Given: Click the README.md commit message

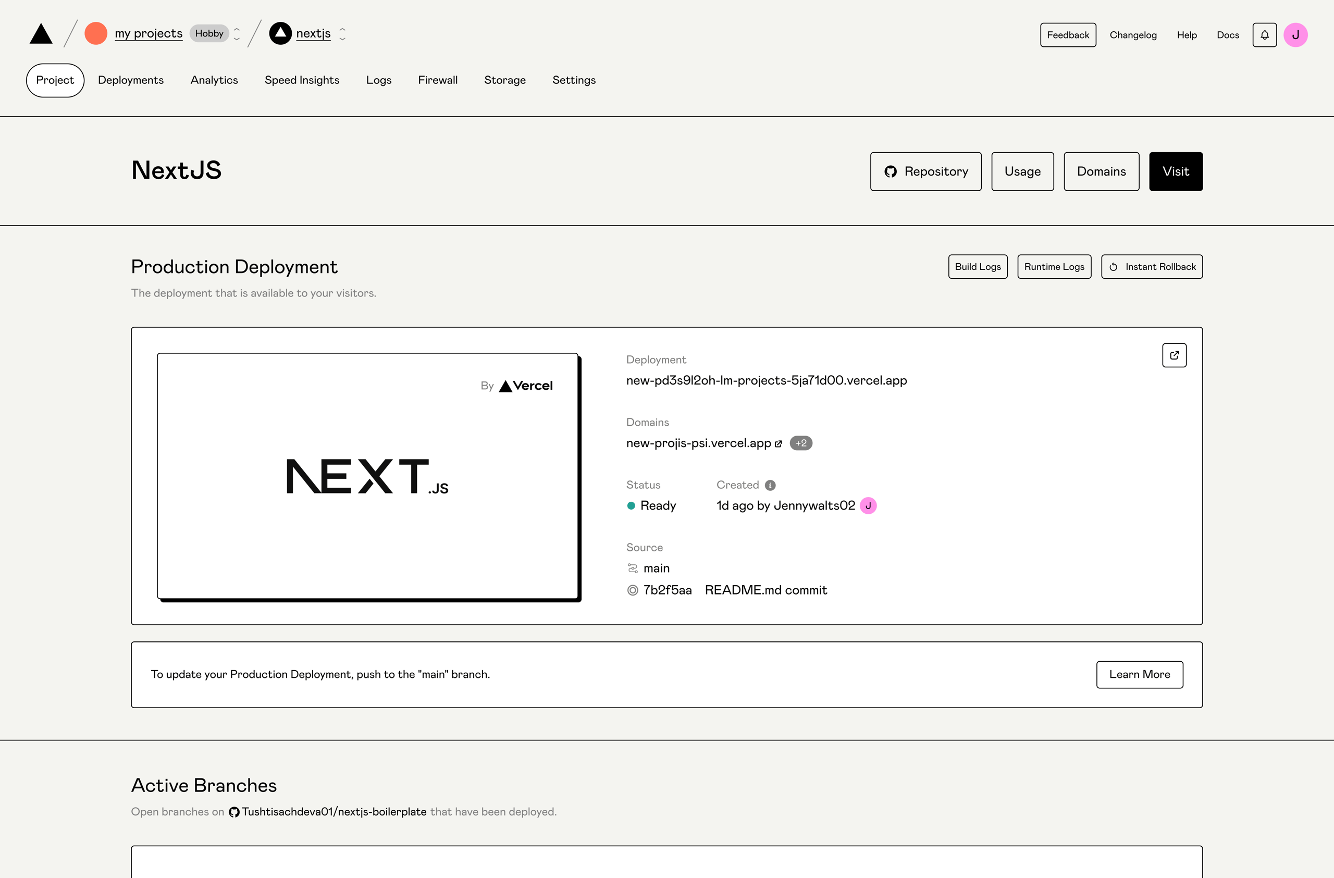Looking at the screenshot, I should click(x=765, y=590).
